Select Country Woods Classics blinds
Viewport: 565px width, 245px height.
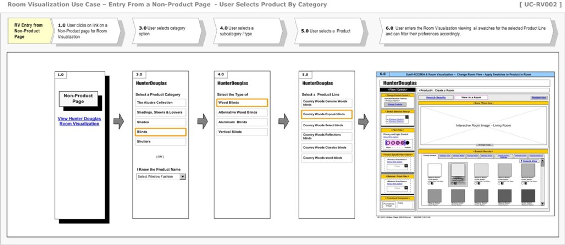pyautogui.click(x=327, y=148)
